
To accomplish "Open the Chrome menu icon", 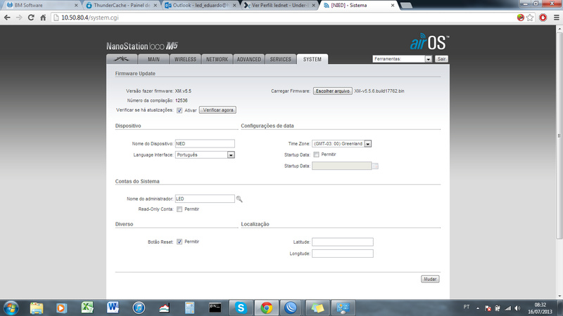I will [x=556, y=18].
